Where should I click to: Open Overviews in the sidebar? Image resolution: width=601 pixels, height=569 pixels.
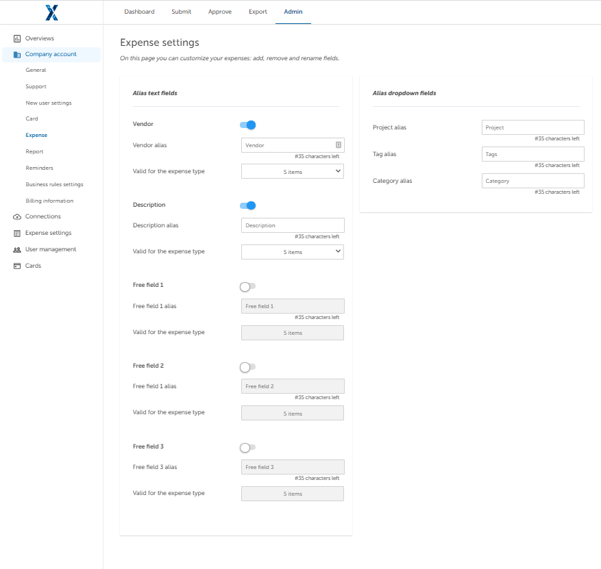(40, 38)
